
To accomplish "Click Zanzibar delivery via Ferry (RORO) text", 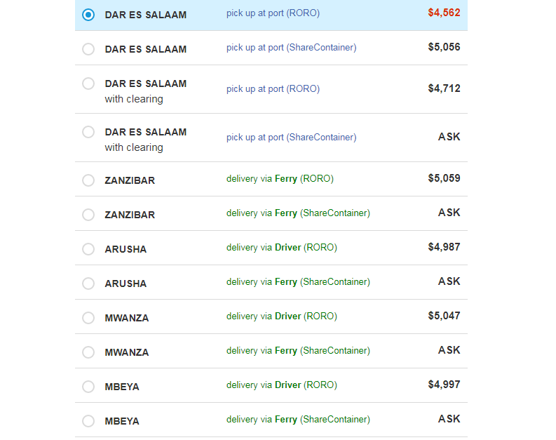I will [280, 179].
